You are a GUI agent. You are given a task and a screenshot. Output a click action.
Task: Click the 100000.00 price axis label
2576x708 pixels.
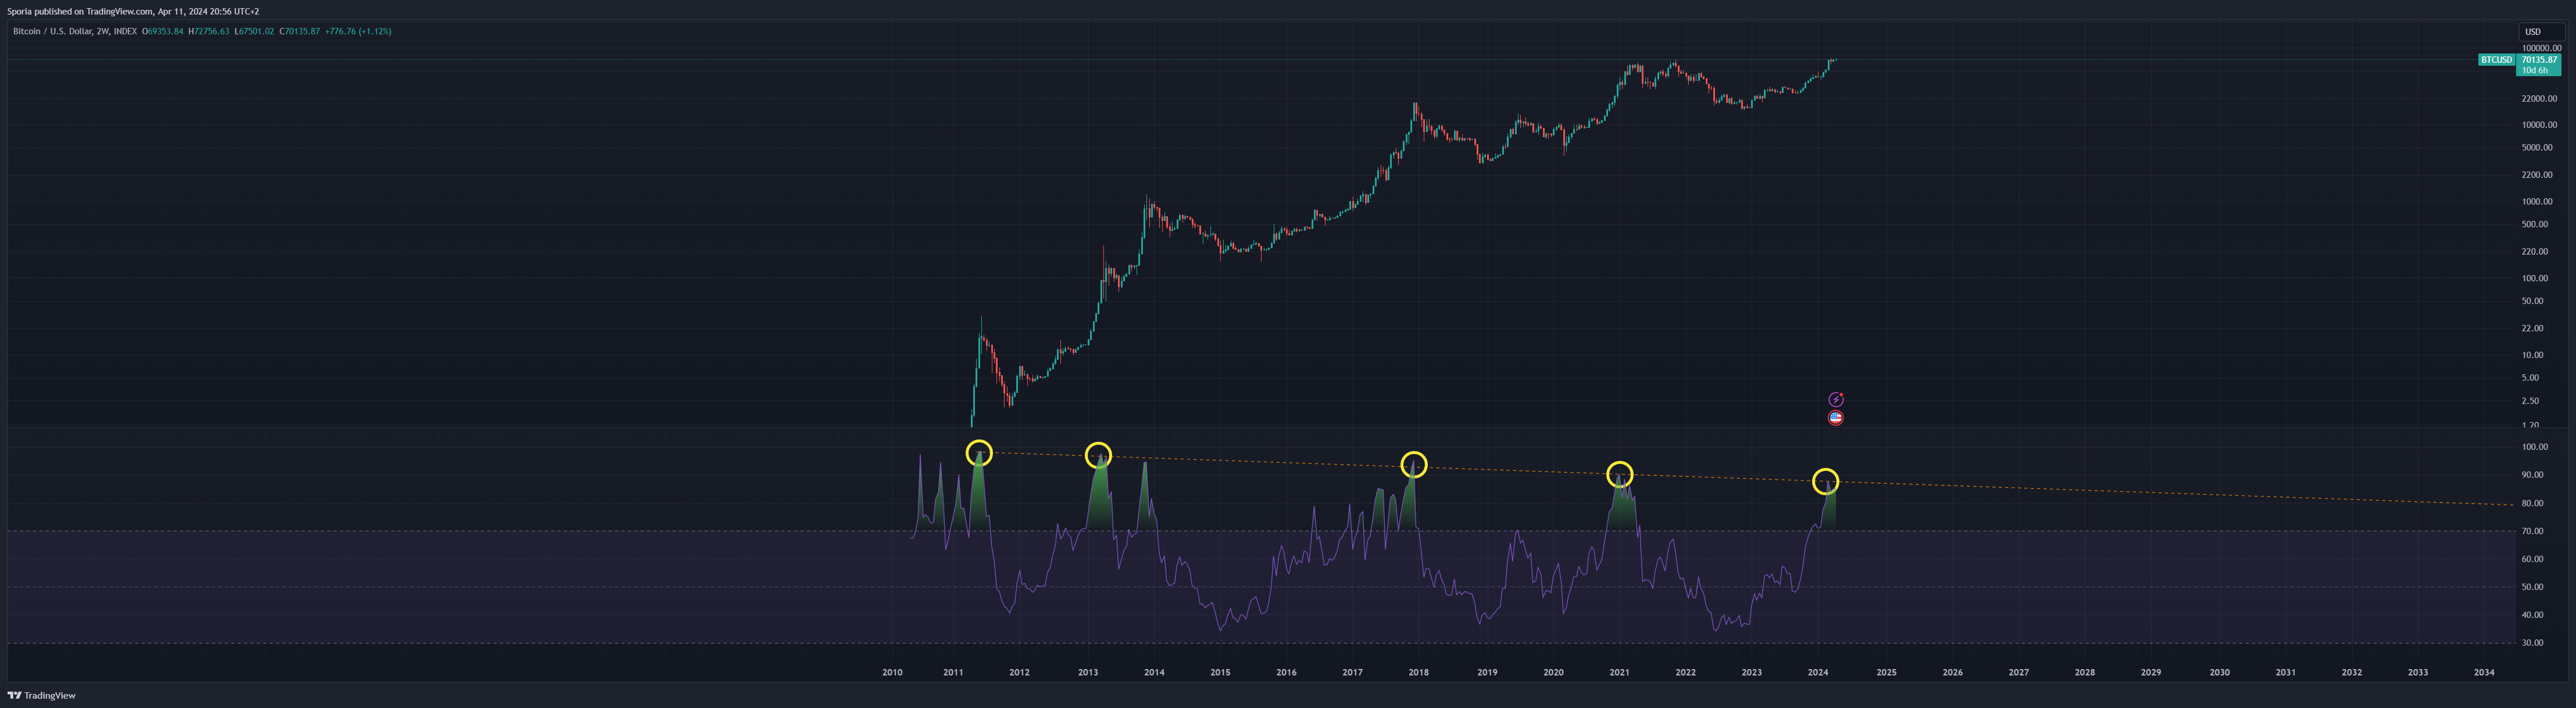pos(2541,48)
